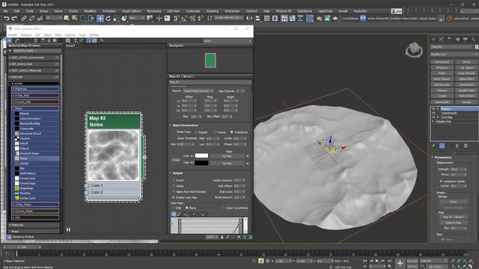This screenshot has height=269, width=479.
Task: Open the Modifier List dropdown
Action: [x=454, y=55]
